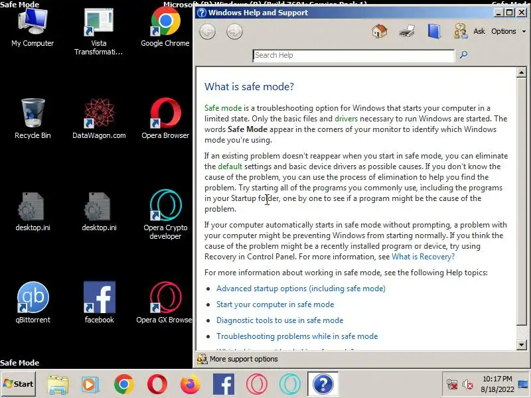Click the scrollbar down arrow in Help
531x398 pixels.
522,344
